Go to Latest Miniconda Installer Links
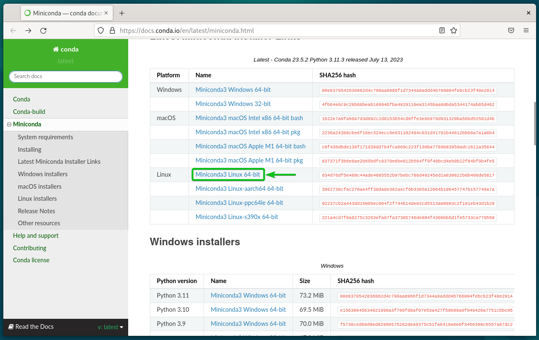This screenshot has height=340, width=539. click(59, 162)
